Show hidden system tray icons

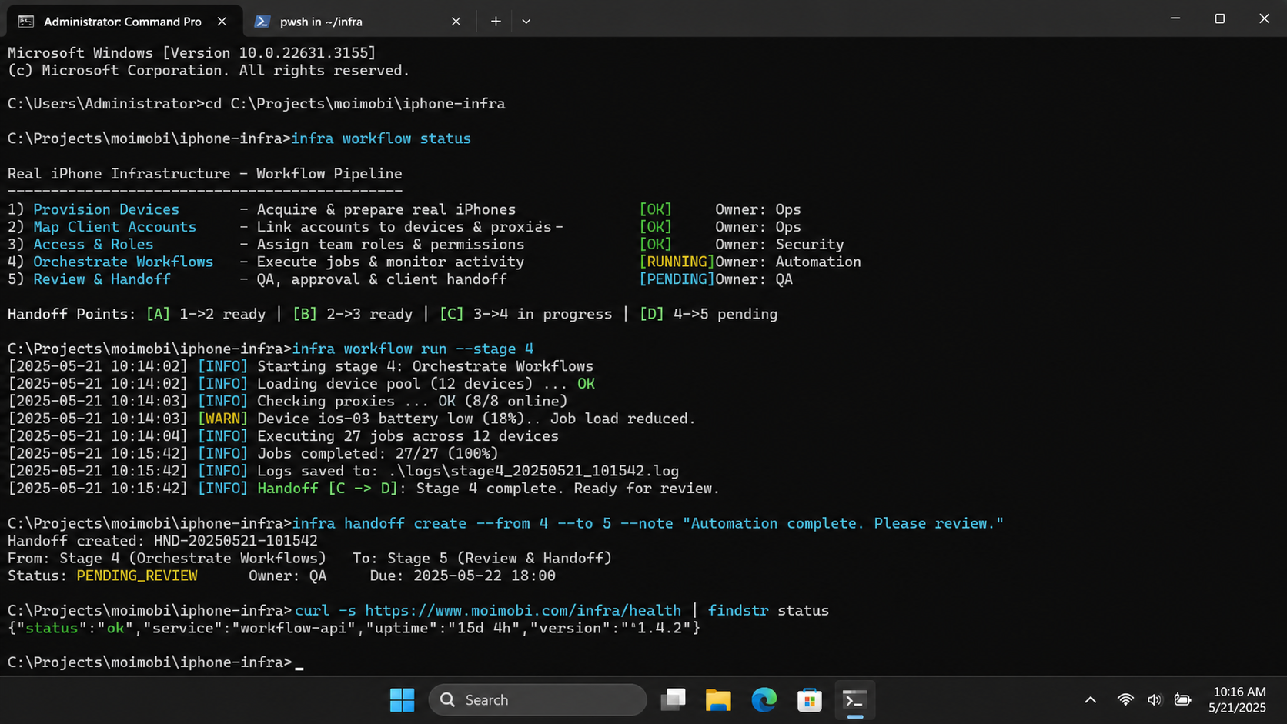point(1091,700)
